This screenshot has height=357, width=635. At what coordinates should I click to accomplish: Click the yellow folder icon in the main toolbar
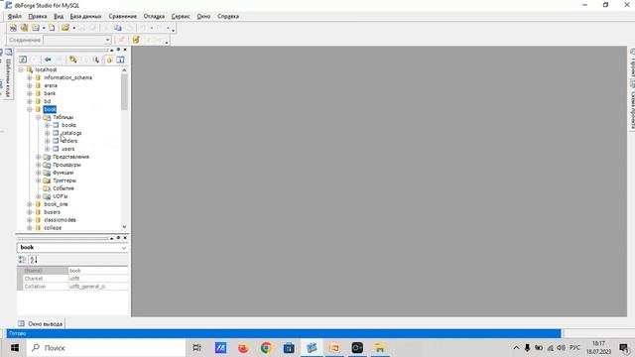pyautogui.click(x=65, y=28)
